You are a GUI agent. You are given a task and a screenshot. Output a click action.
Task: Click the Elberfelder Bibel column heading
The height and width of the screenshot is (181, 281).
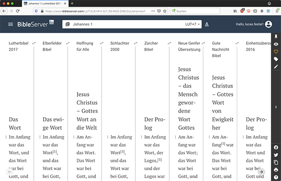tap(52, 46)
